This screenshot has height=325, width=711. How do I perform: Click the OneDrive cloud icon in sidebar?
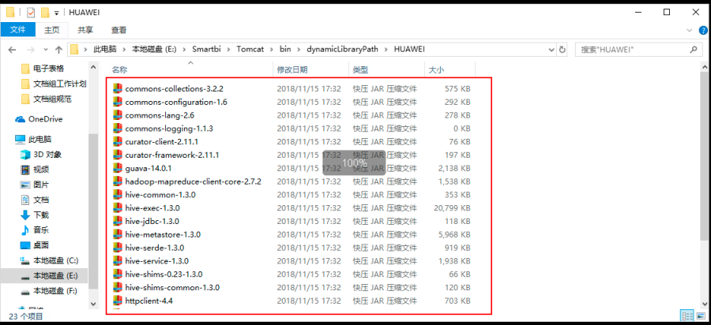click(x=20, y=119)
